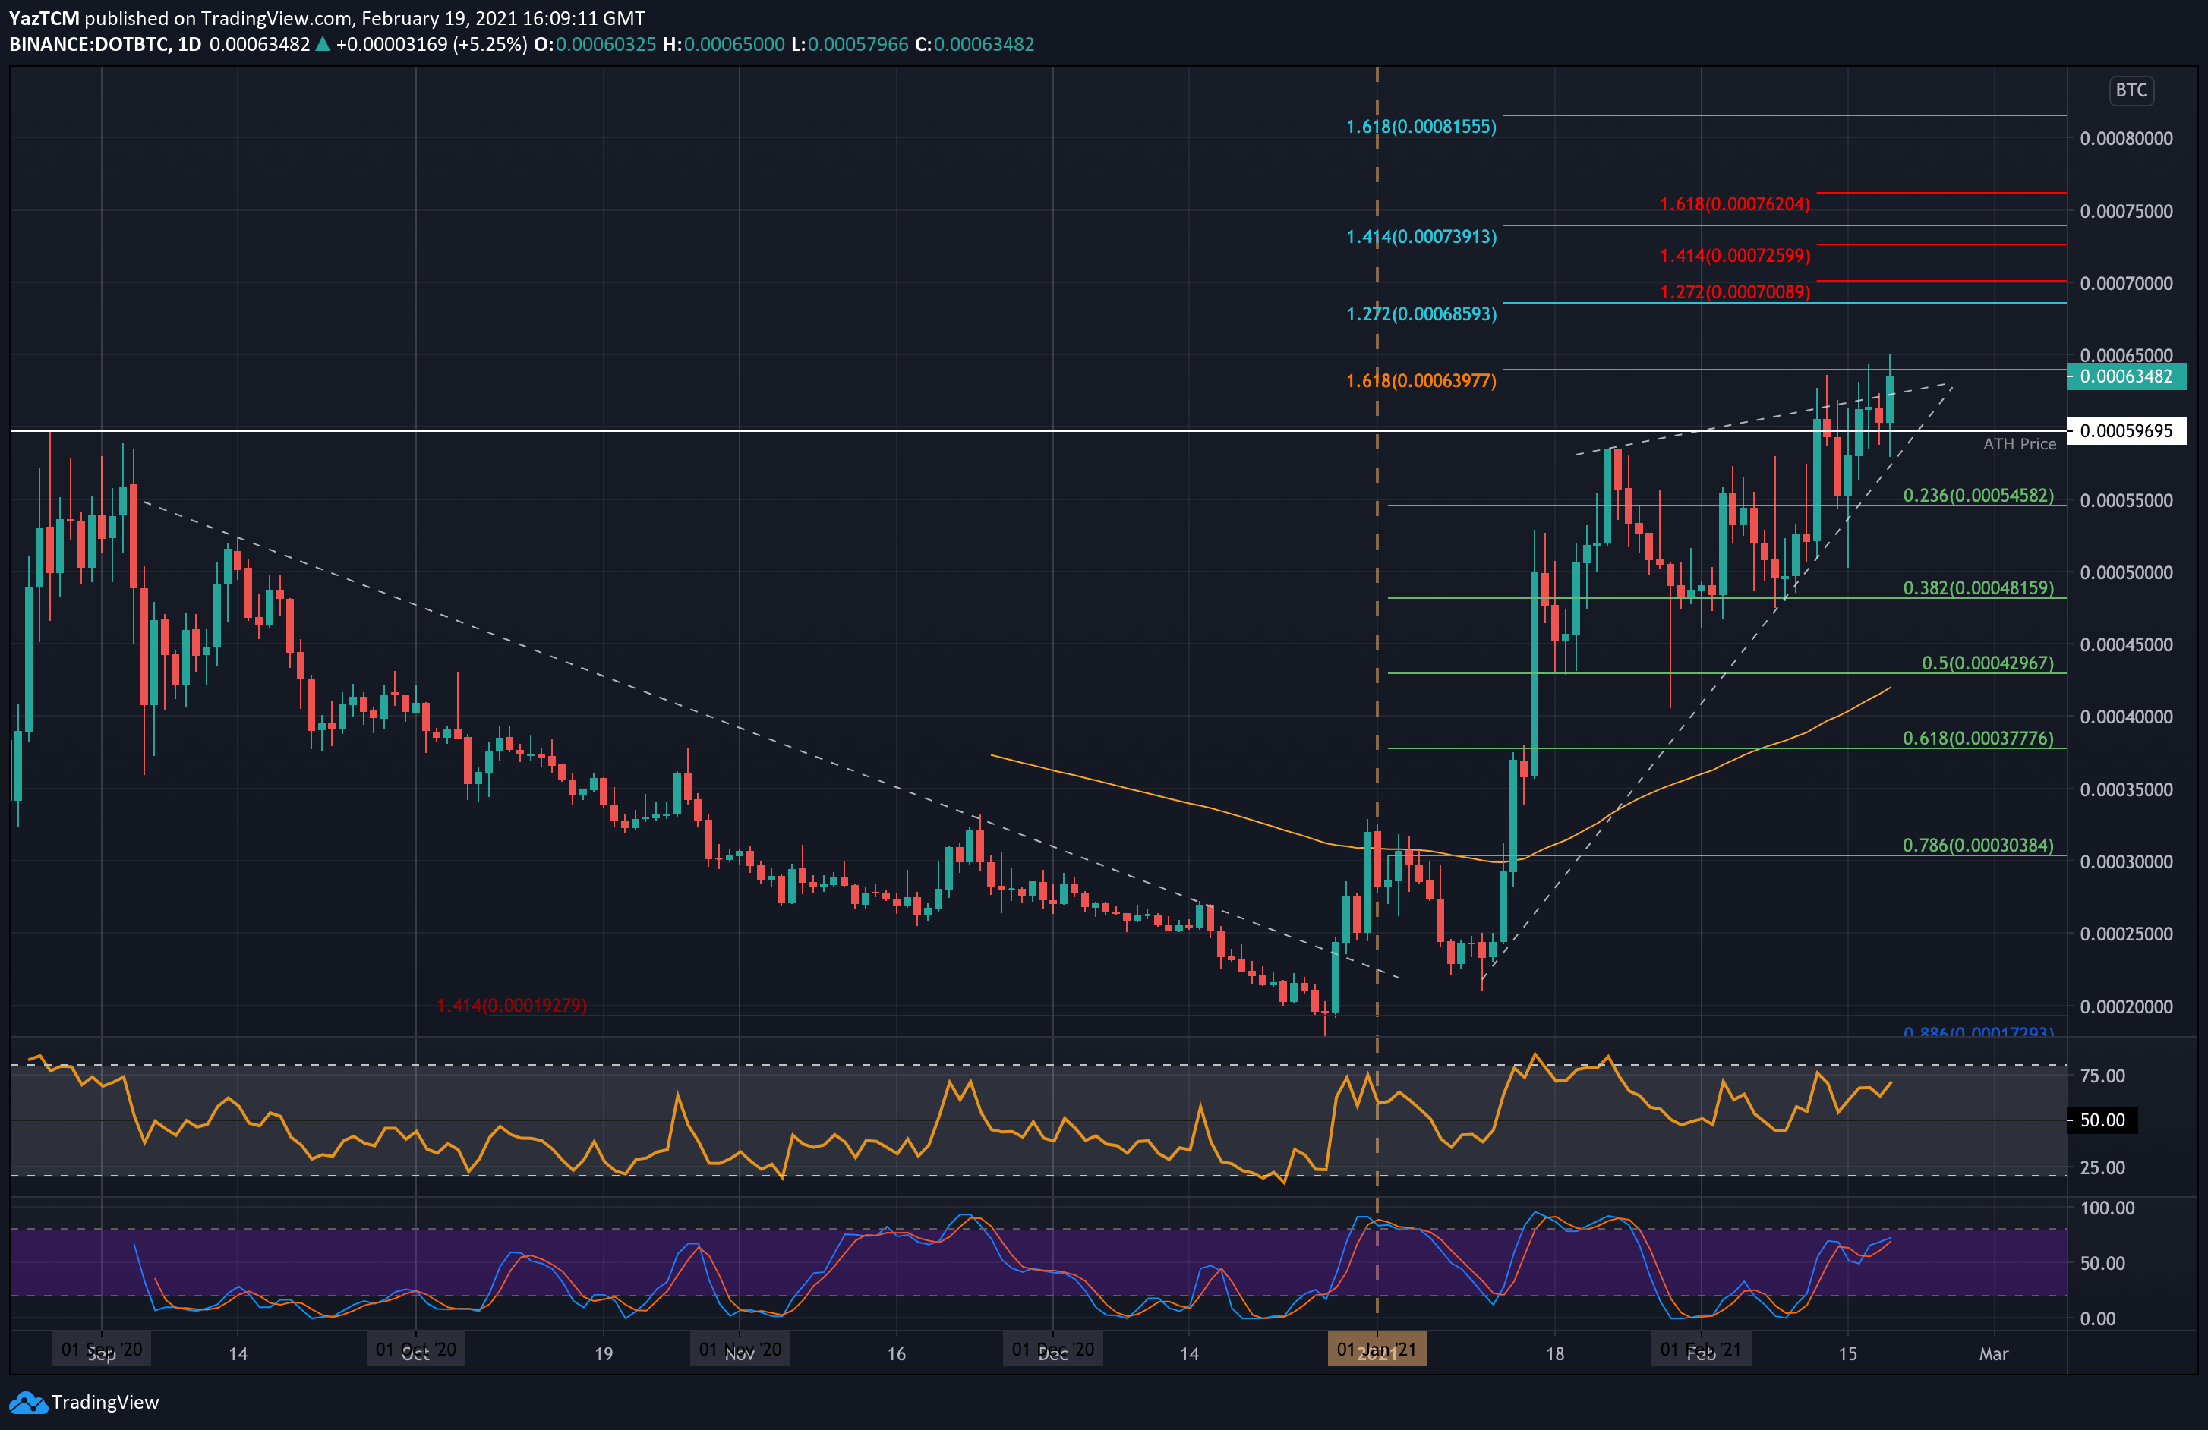
Task: Click the 01 Nov '20 date label
Action: coord(740,1350)
